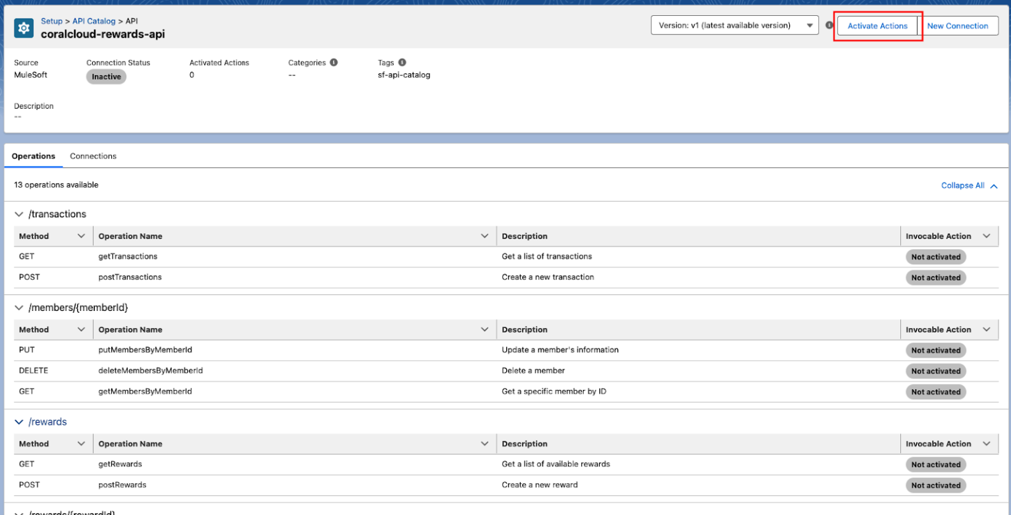The height and width of the screenshot is (515, 1011).
Task: Click the Collapse All link
Action: 962,185
